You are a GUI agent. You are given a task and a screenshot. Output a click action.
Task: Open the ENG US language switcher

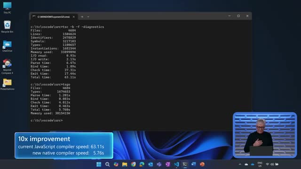pyautogui.click(x=260, y=164)
